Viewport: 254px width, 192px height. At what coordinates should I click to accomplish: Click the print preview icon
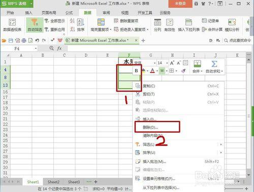[30, 41]
